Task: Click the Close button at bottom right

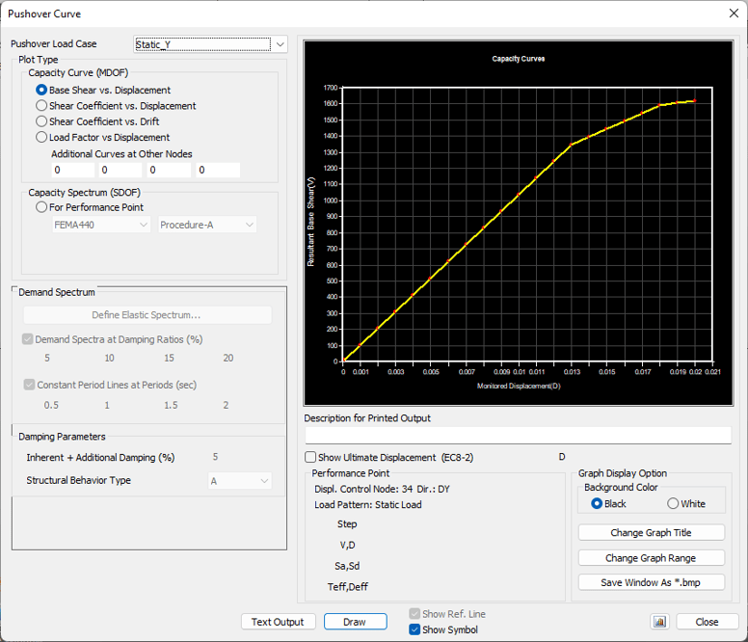Action: [x=707, y=622]
